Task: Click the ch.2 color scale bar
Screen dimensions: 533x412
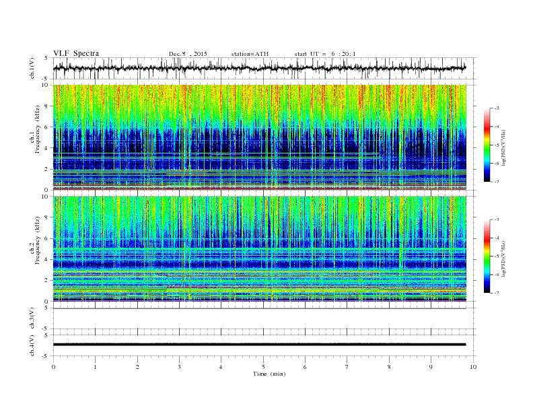Action: [x=487, y=256]
